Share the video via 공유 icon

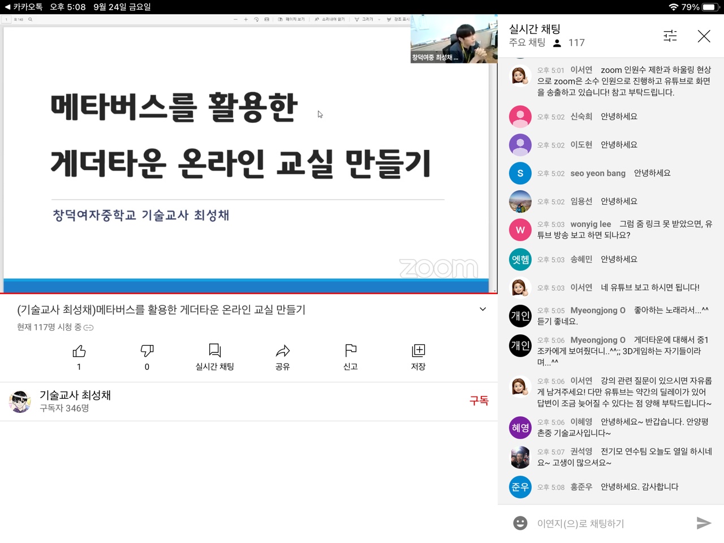coord(283,356)
